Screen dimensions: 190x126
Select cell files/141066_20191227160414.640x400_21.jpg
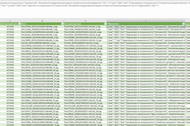click(42, 54)
